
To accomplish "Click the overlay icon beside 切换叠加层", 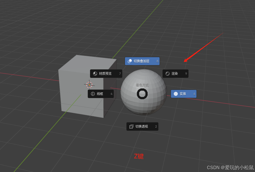I will pyautogui.click(x=129, y=61).
